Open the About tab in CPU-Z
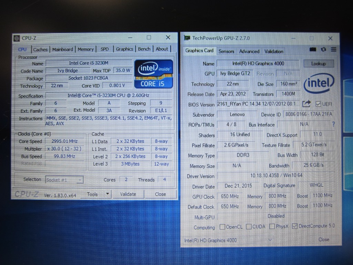353x265 pixels. tap(162, 49)
